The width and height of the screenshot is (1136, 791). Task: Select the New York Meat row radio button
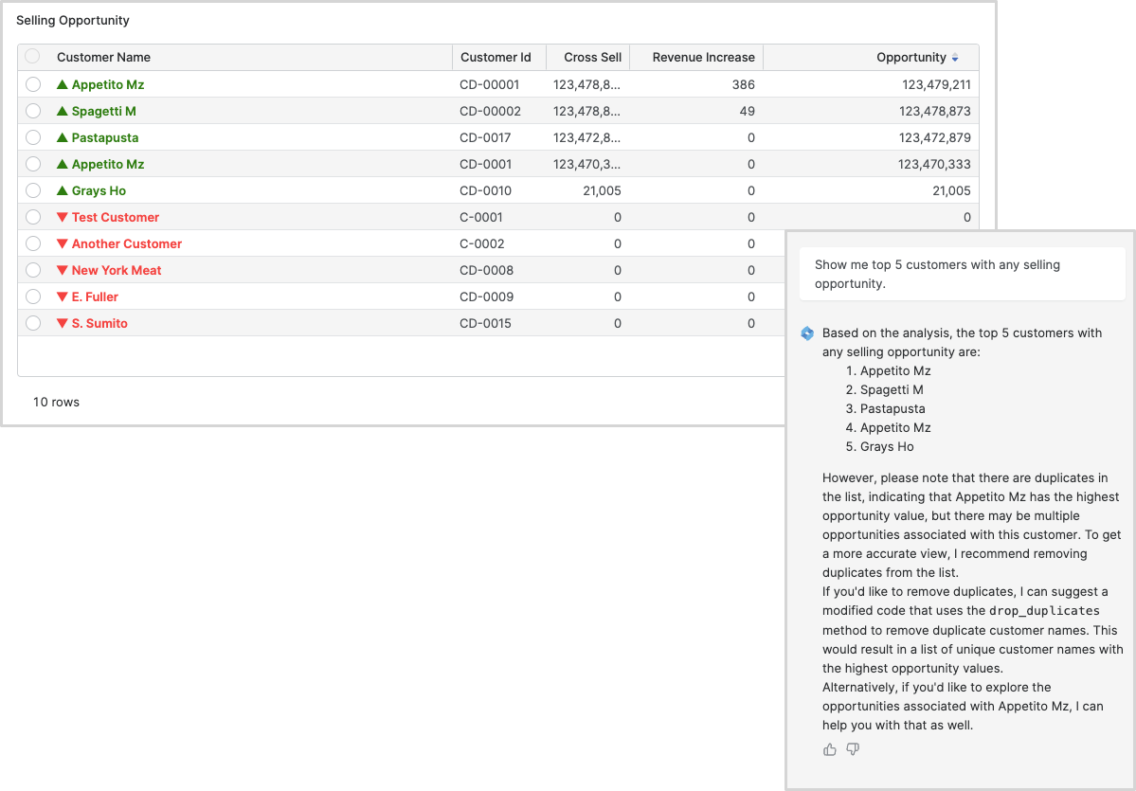pos(33,270)
